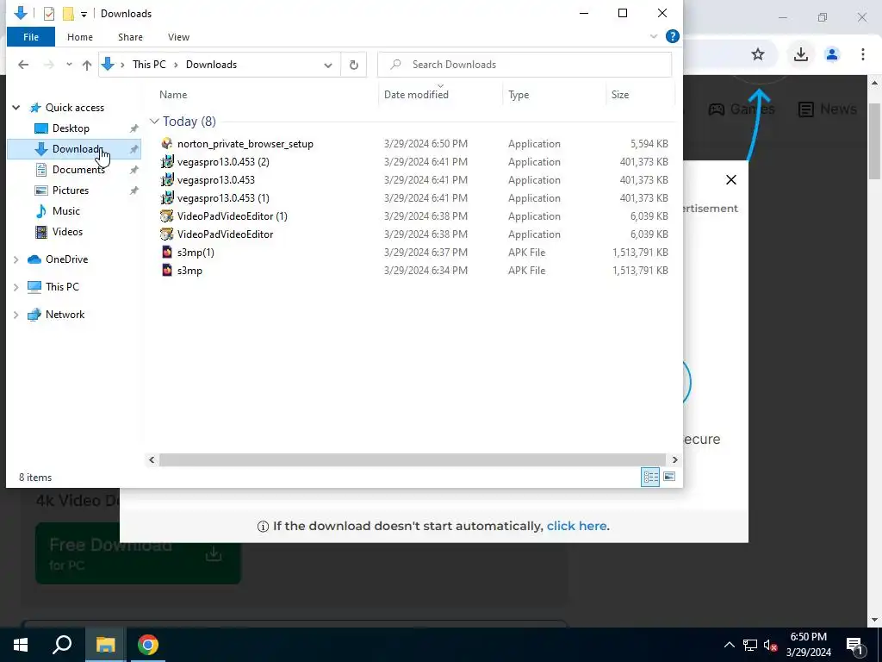
Task: Click 3/29/2024 6:34 PM date cell
Action: click(x=425, y=271)
